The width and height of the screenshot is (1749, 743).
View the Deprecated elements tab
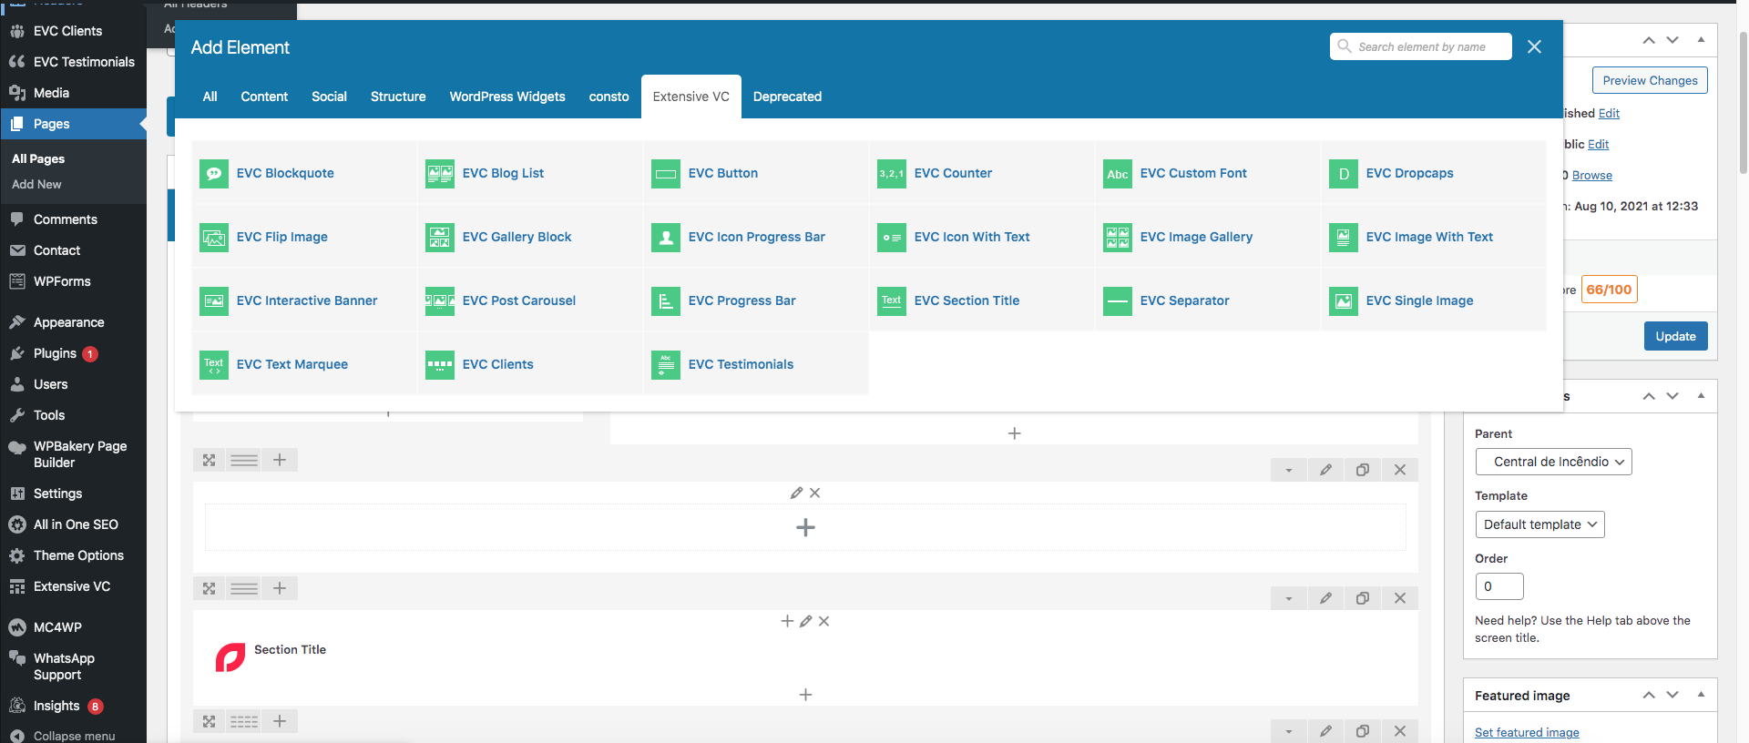tap(787, 97)
